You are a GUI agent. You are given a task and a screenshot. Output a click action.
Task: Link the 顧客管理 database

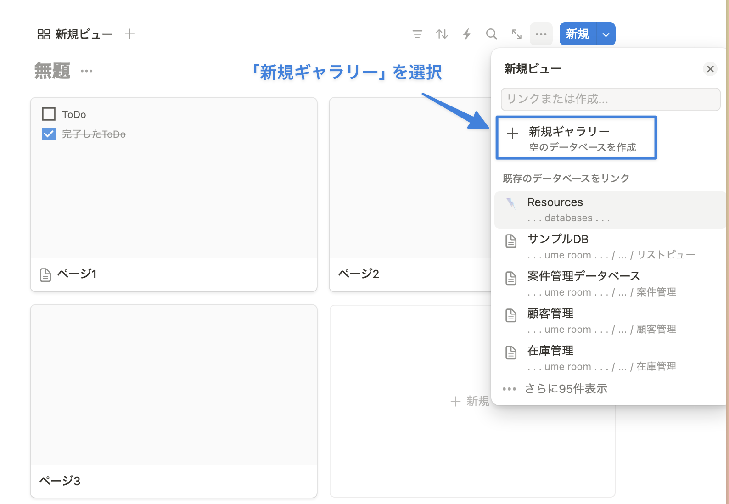(x=610, y=321)
